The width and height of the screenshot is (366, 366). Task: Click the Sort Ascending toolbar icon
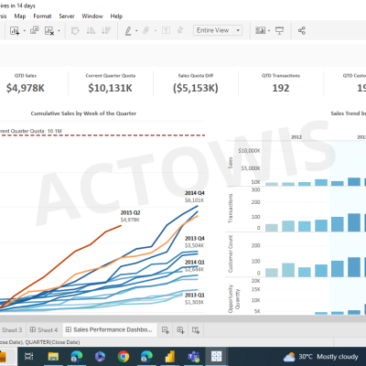coord(91,30)
